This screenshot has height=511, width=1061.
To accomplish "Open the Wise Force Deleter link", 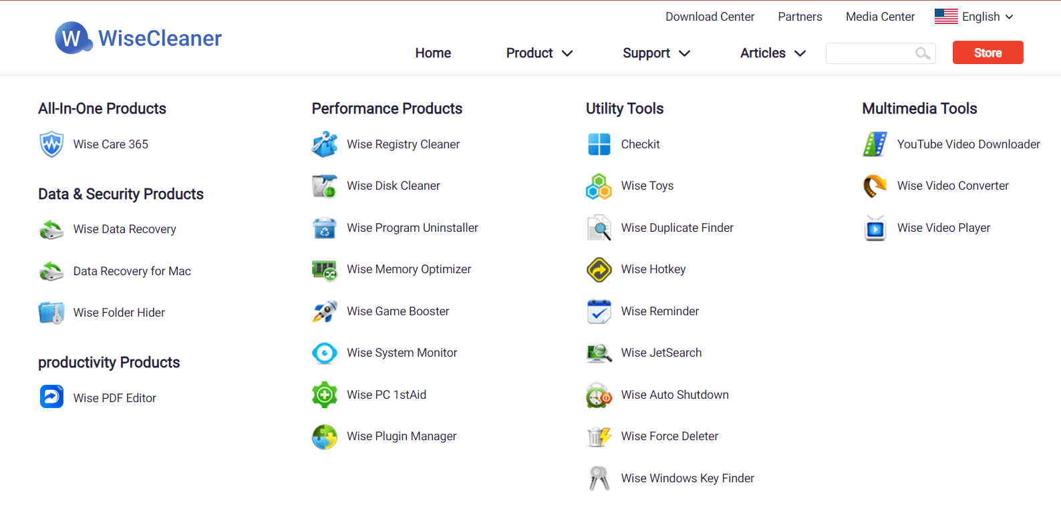I will tap(670, 436).
